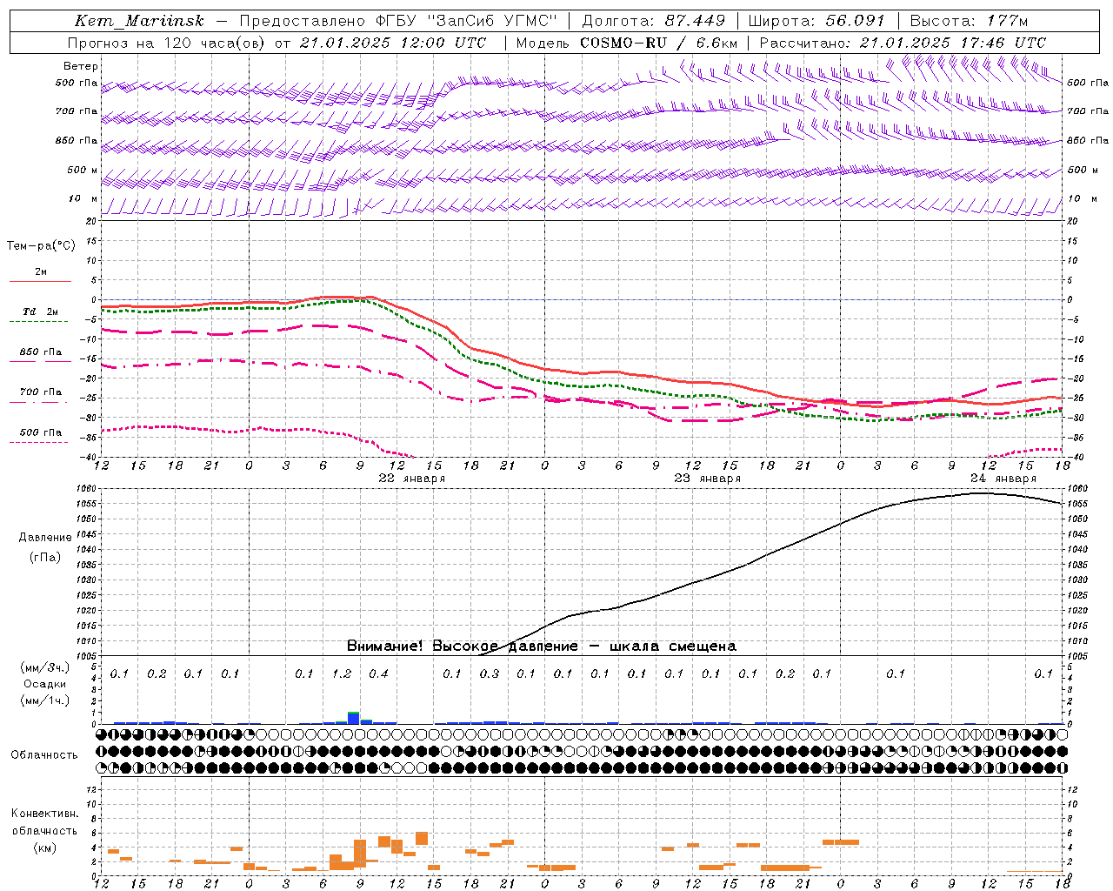Screen dimensions: 1113x891
Task: Click the '700 гПа' temperature legend entry
Action: pos(41,392)
